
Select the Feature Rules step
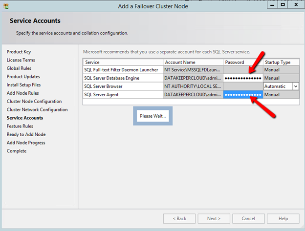pos(20,126)
